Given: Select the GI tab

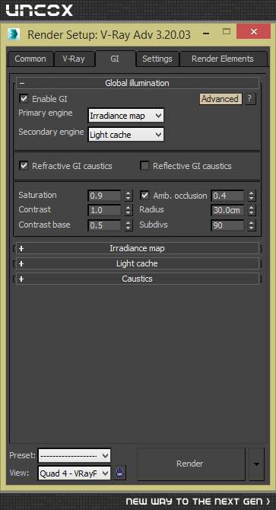Looking at the screenshot, I should click(x=116, y=59).
